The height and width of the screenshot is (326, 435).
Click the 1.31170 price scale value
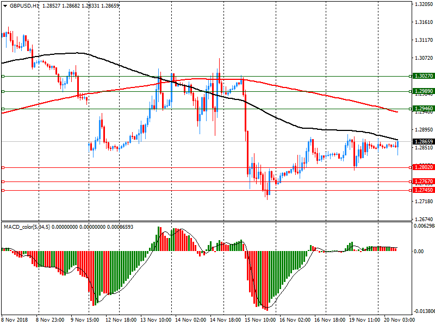pos(424,40)
